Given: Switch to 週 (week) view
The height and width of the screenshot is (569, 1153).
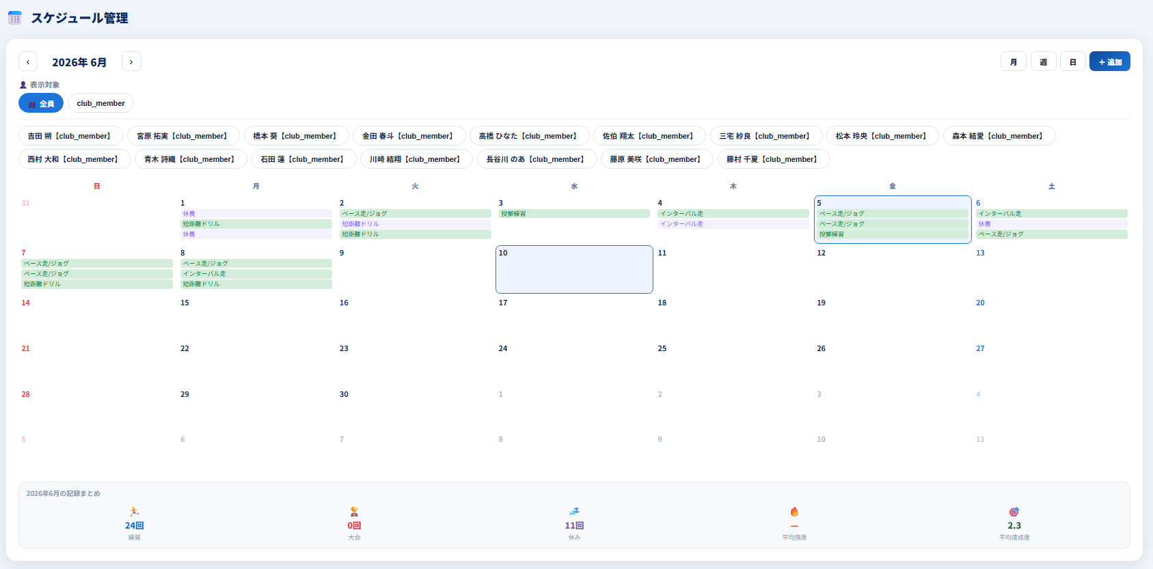Looking at the screenshot, I should (x=1044, y=61).
